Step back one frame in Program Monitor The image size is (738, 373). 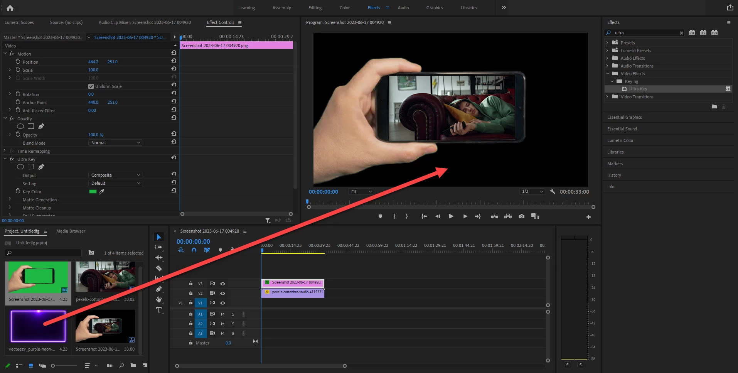pos(438,216)
